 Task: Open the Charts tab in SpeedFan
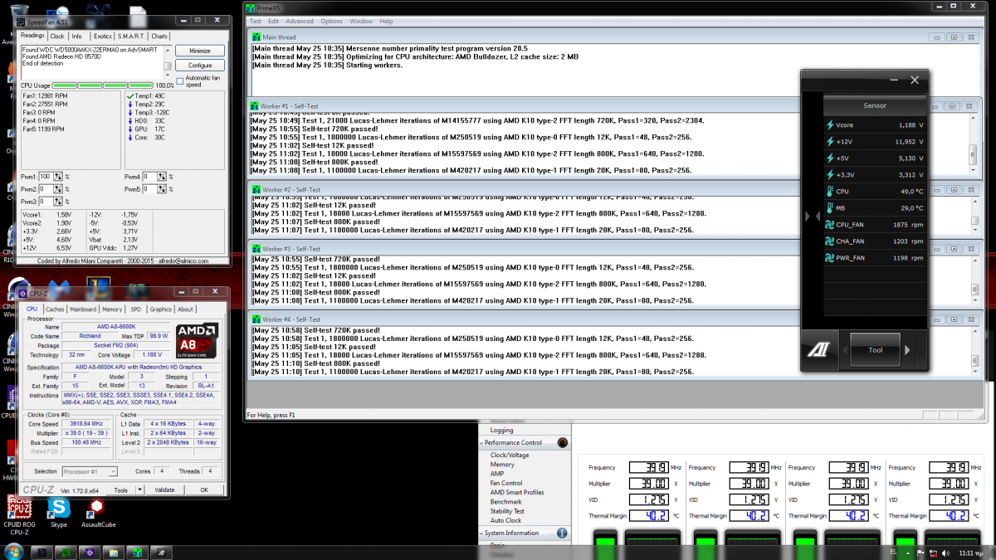[x=159, y=37]
